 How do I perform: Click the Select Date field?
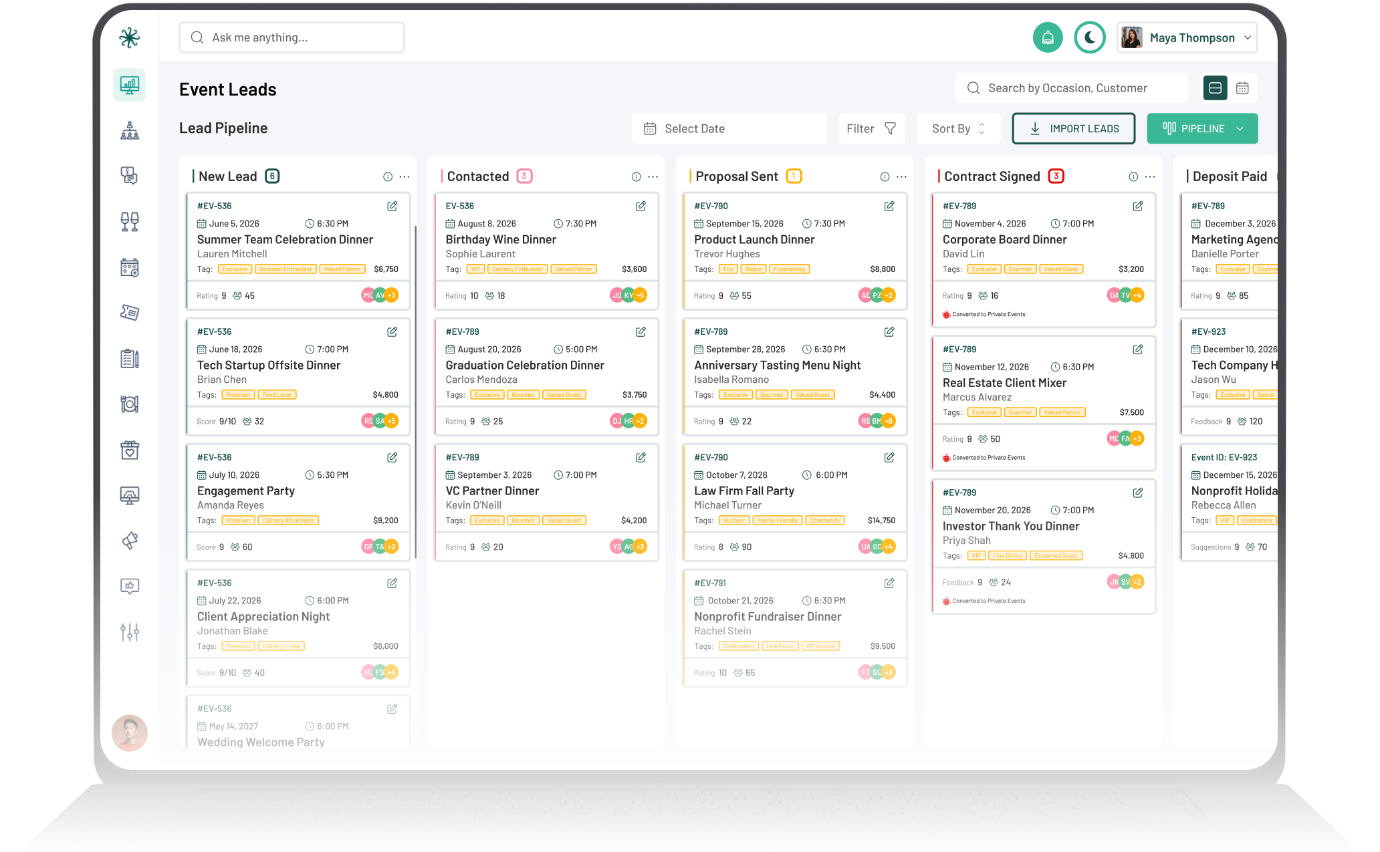pos(729,128)
